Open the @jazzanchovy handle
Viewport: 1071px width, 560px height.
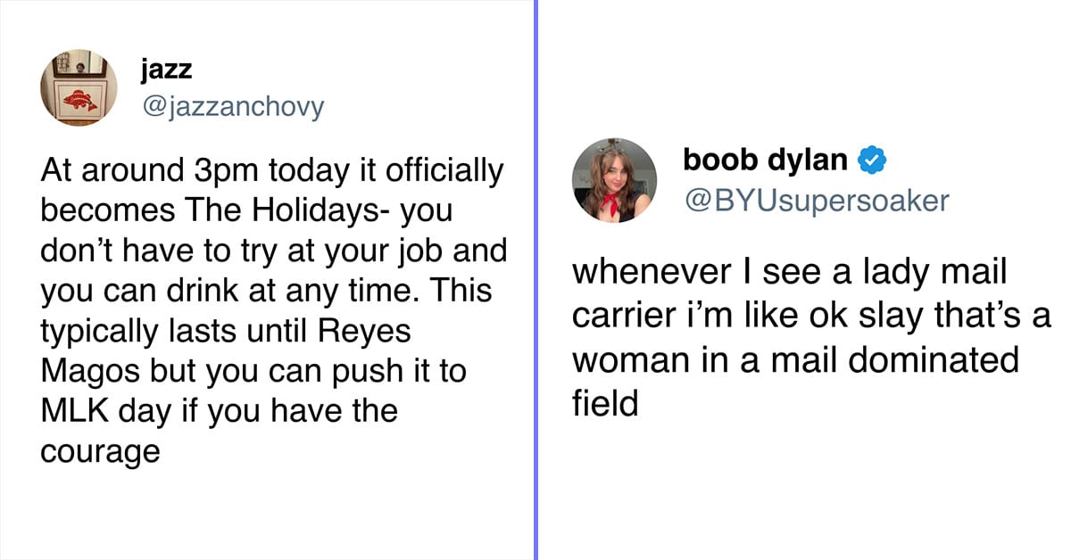click(232, 107)
